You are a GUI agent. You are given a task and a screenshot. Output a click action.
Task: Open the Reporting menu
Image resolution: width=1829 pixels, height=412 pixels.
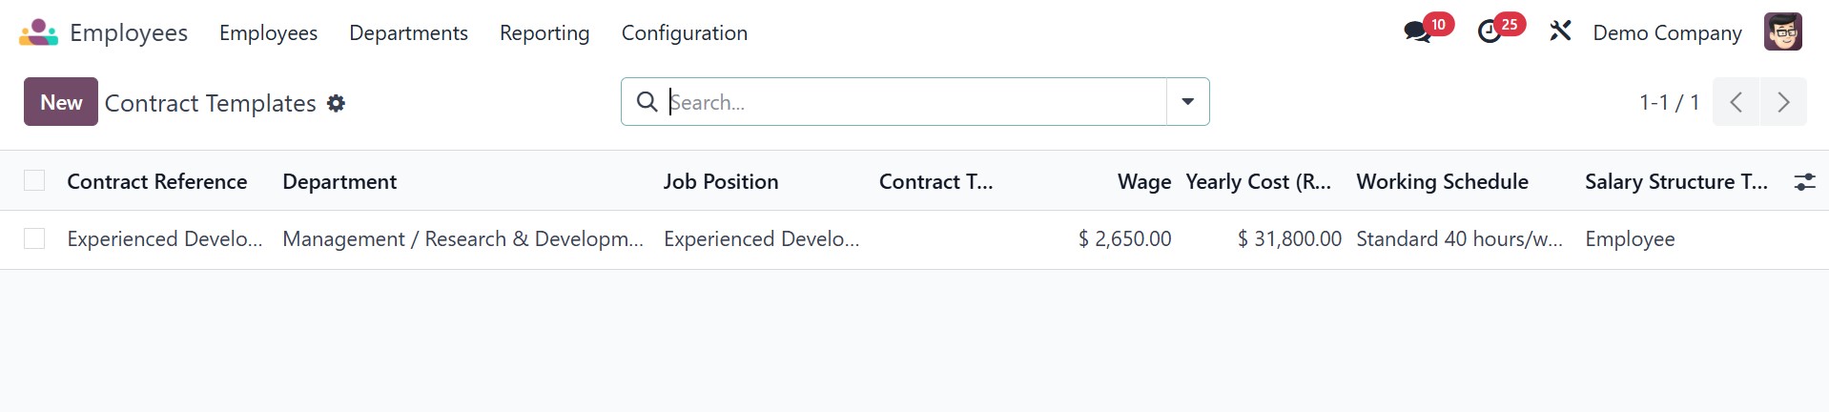point(545,32)
